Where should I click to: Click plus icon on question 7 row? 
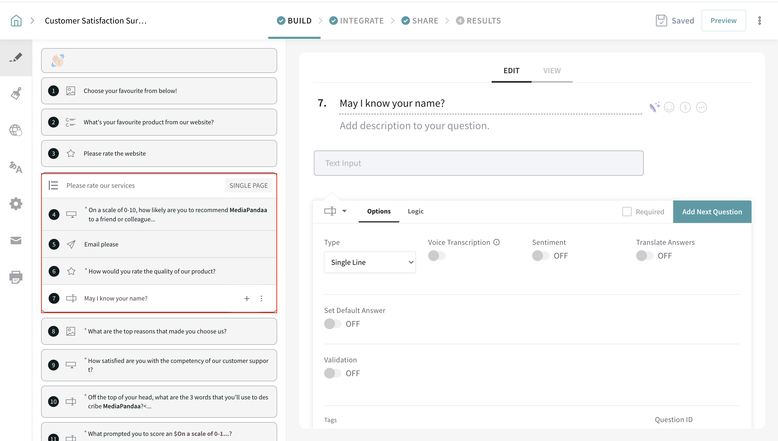pos(247,298)
